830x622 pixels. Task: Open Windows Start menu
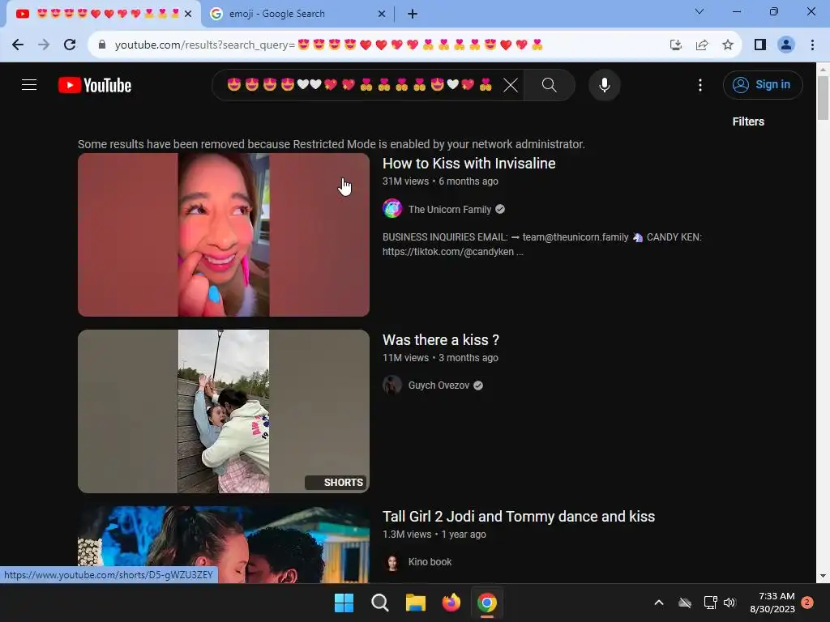coord(344,603)
